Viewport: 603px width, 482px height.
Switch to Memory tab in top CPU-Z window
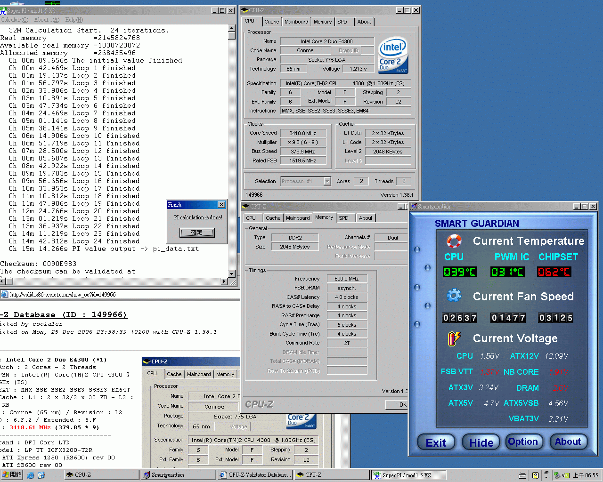coord(323,22)
